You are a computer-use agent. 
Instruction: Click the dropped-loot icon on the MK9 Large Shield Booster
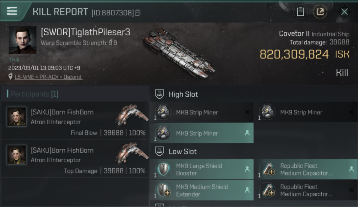(x=247, y=169)
